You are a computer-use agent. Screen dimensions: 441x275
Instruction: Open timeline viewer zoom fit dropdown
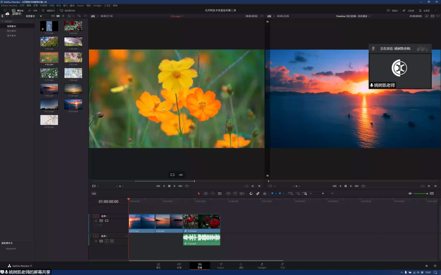271,16
